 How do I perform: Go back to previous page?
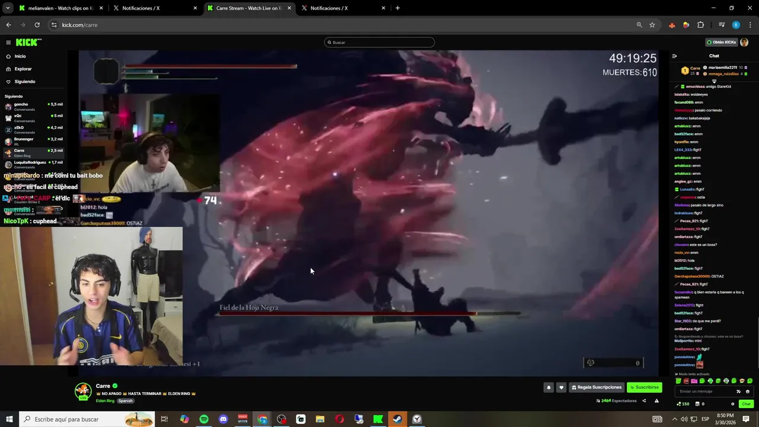(x=8, y=25)
